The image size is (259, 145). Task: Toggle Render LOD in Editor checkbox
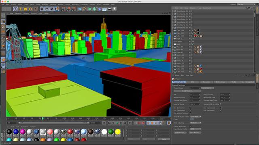click(221, 104)
